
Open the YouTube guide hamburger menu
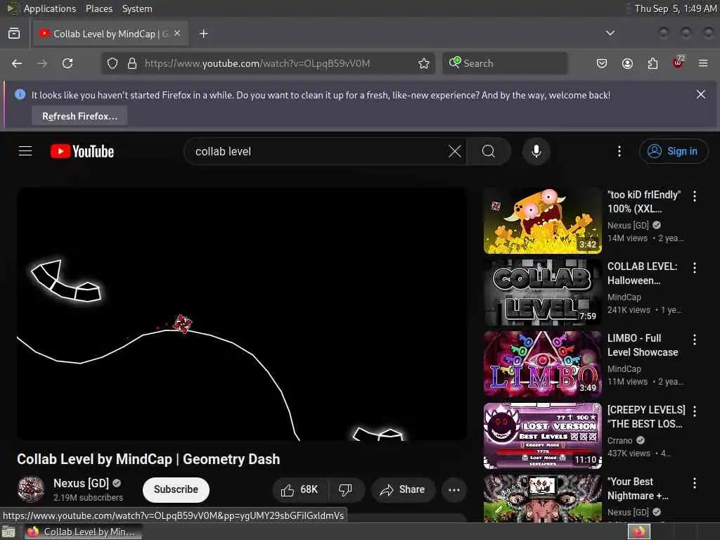tap(25, 151)
